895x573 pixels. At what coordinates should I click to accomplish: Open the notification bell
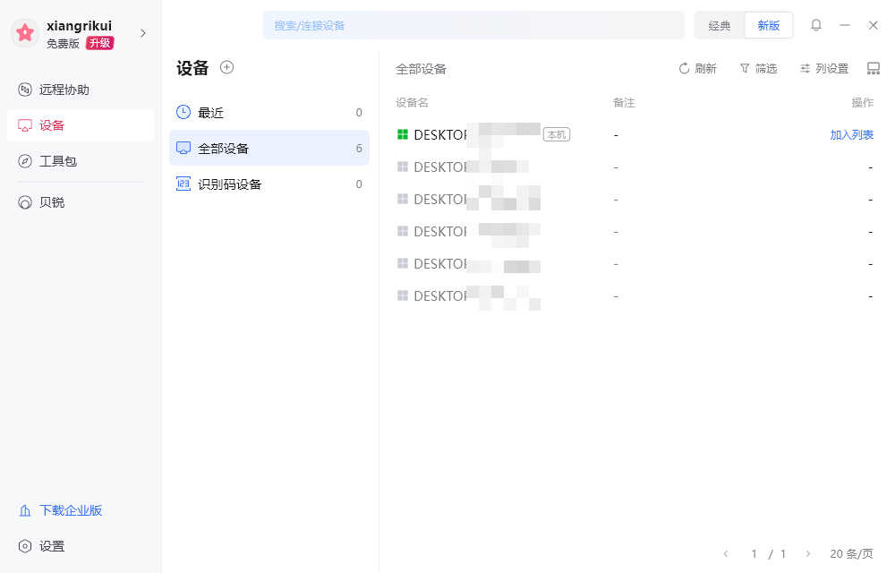pyautogui.click(x=816, y=25)
